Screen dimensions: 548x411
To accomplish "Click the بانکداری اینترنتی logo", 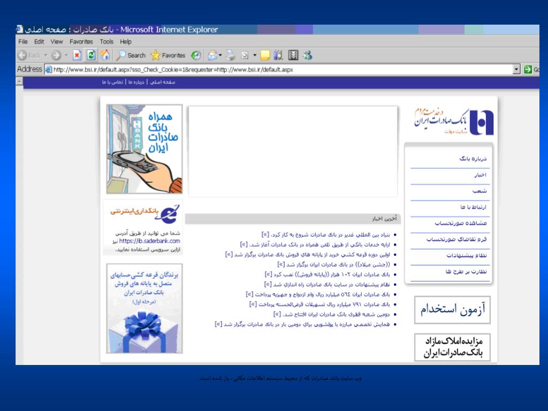I will (144, 213).
